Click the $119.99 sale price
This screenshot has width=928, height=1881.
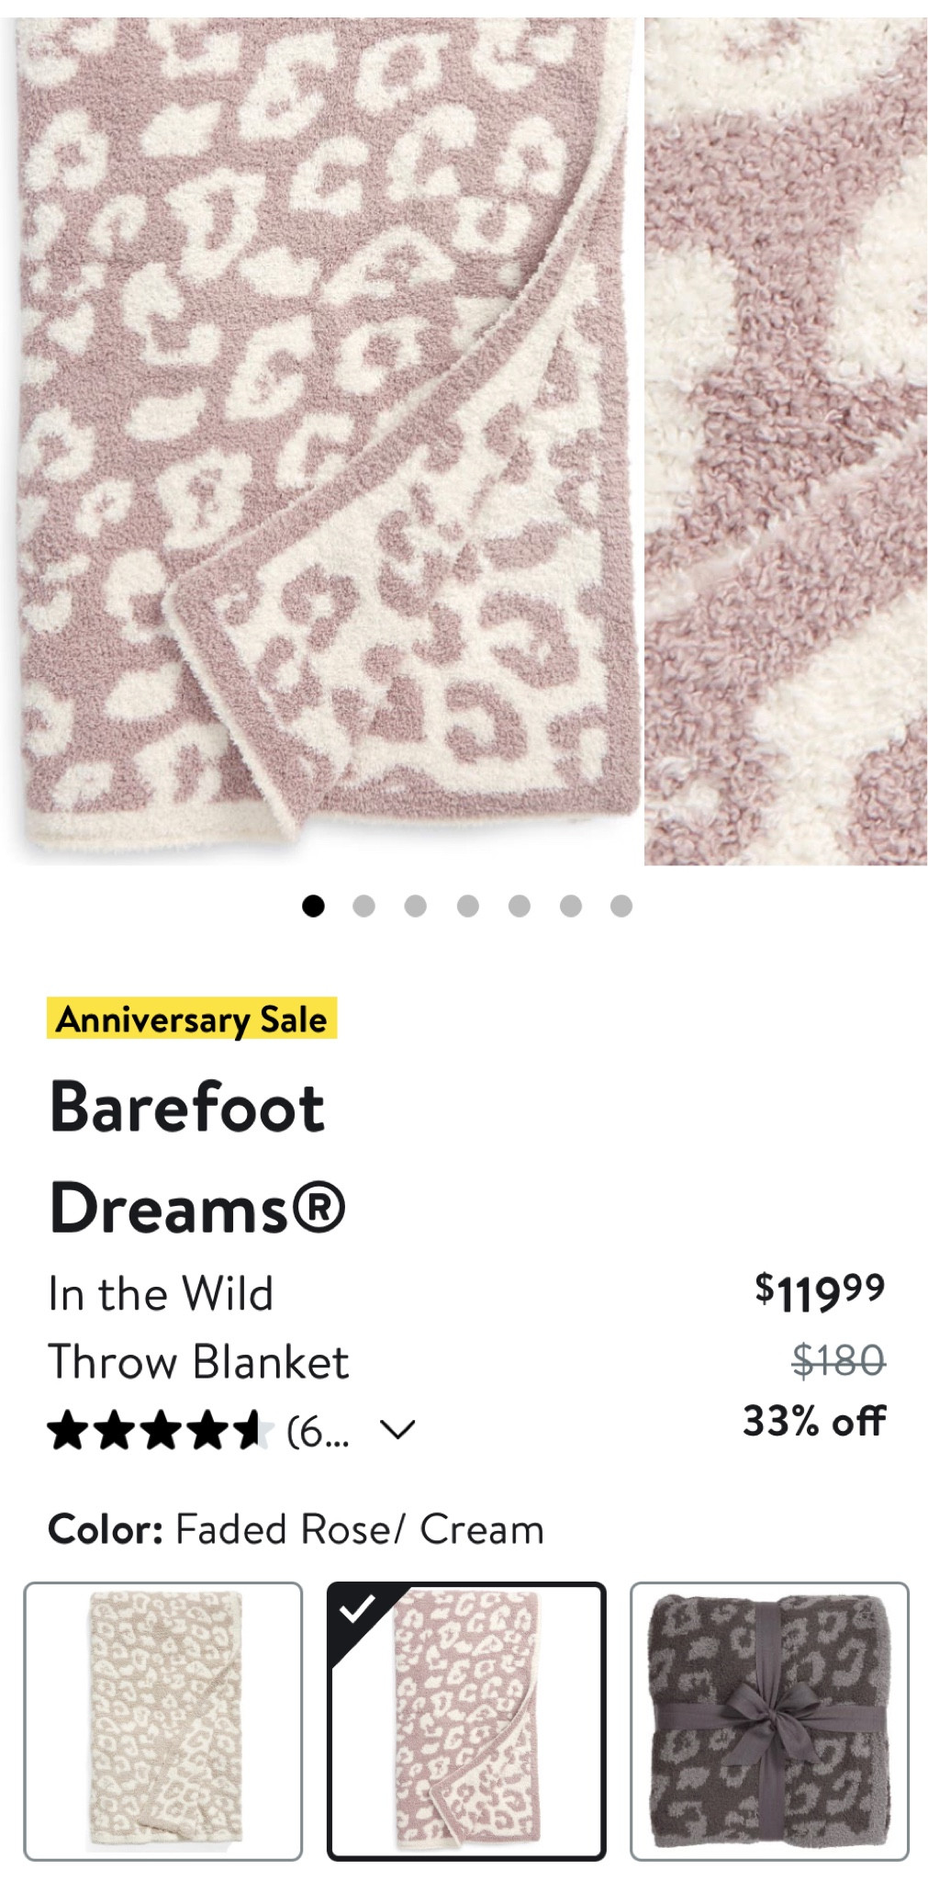819,1291
